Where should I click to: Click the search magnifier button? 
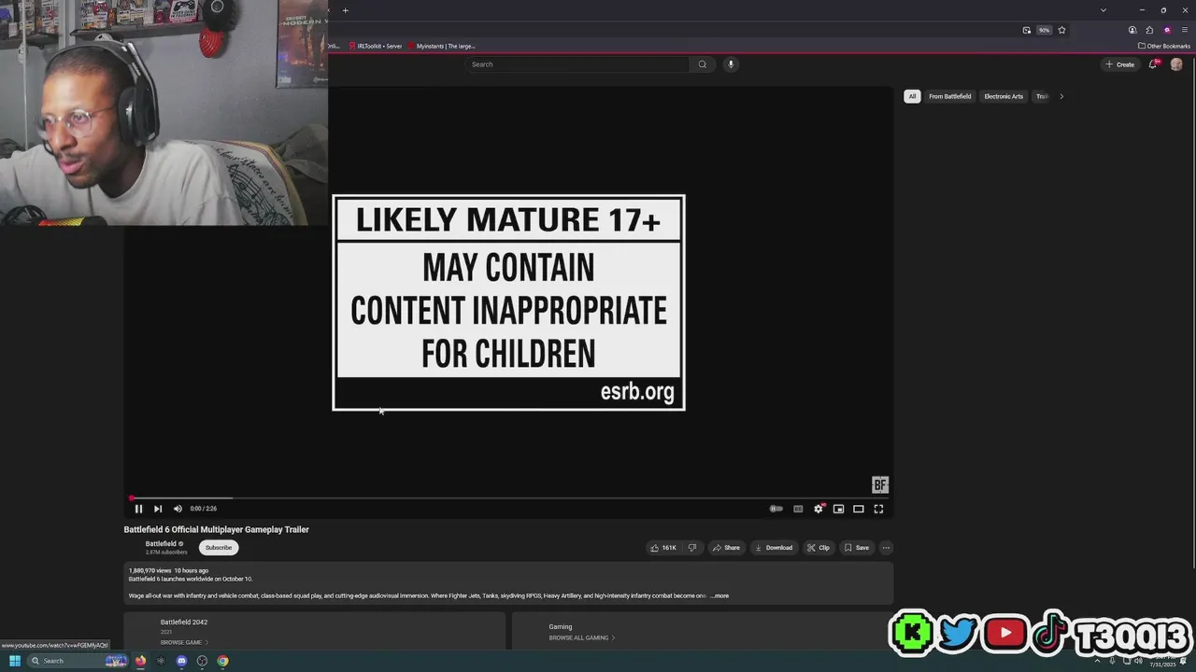coord(703,64)
